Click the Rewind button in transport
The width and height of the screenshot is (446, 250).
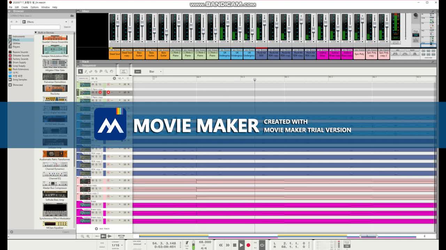tap(221, 245)
